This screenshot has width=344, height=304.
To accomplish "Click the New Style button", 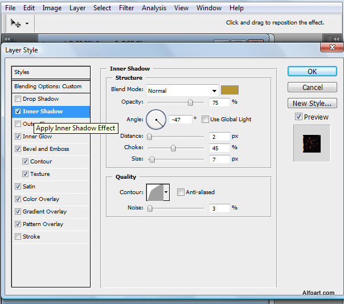I will [312, 104].
